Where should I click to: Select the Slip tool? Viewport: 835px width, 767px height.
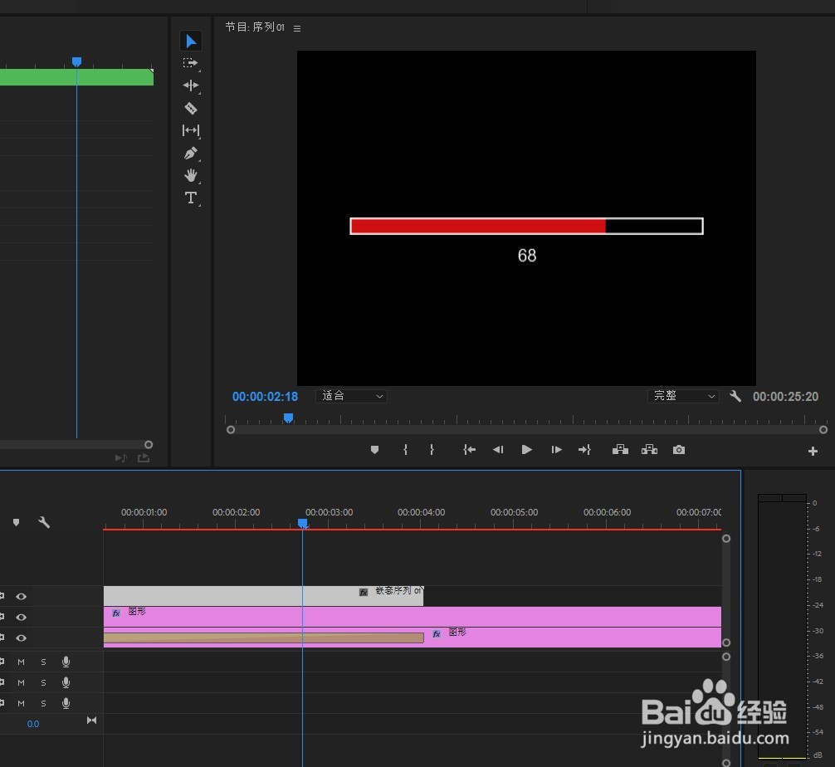pos(191,130)
